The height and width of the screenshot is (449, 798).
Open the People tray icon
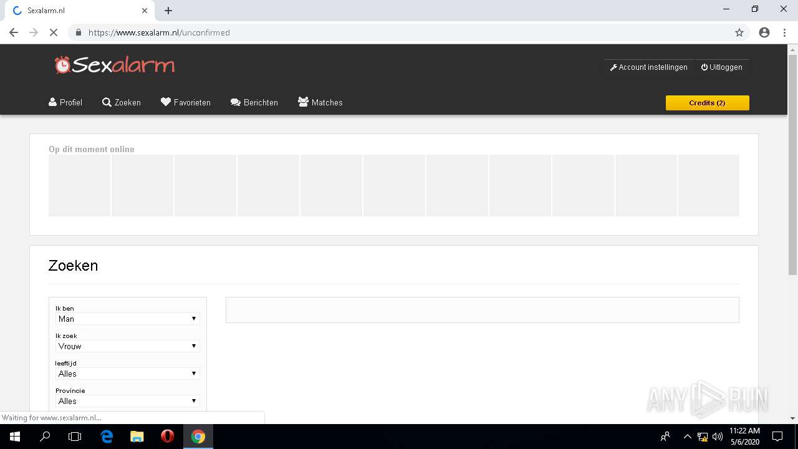tap(665, 437)
